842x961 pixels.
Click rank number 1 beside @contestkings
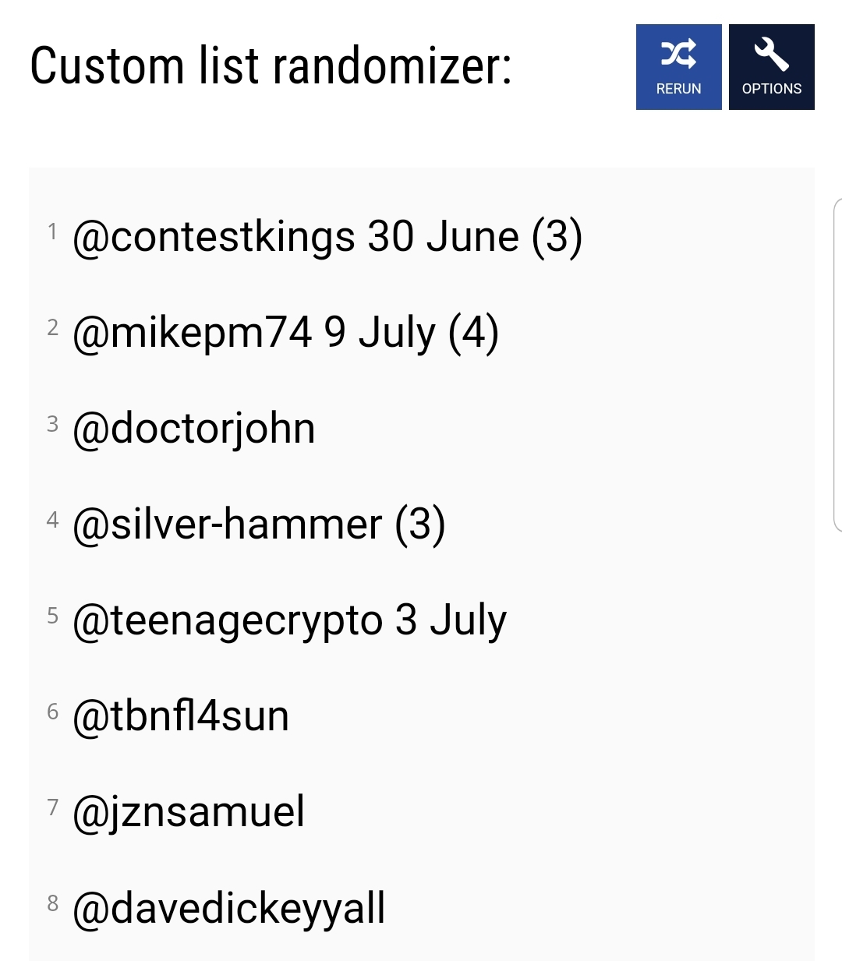coord(52,231)
